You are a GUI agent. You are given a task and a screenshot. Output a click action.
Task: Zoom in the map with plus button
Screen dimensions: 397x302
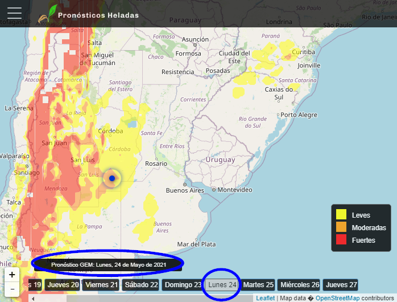[12, 275]
